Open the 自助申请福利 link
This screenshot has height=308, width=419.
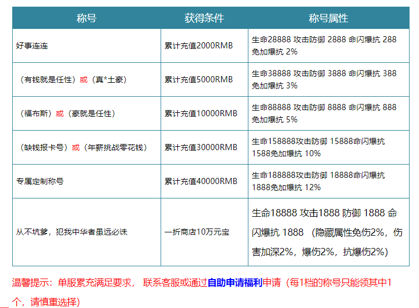(x=235, y=282)
